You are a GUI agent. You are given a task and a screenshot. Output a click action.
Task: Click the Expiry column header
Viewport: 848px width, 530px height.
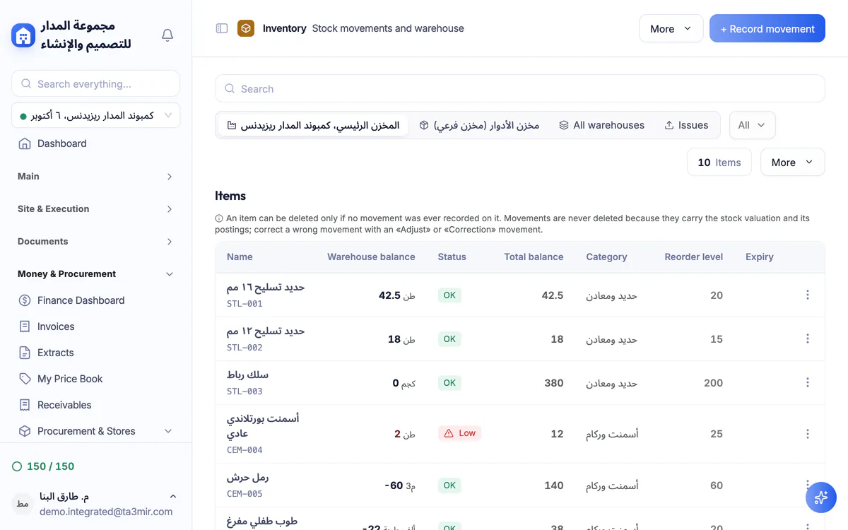[760, 257]
